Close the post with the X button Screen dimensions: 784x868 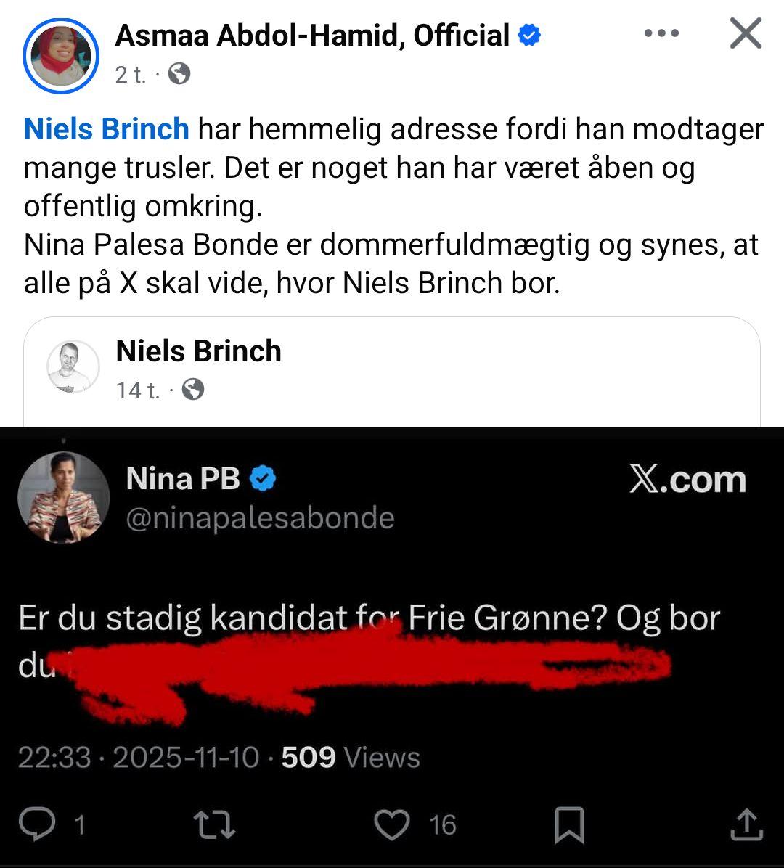pos(745,34)
